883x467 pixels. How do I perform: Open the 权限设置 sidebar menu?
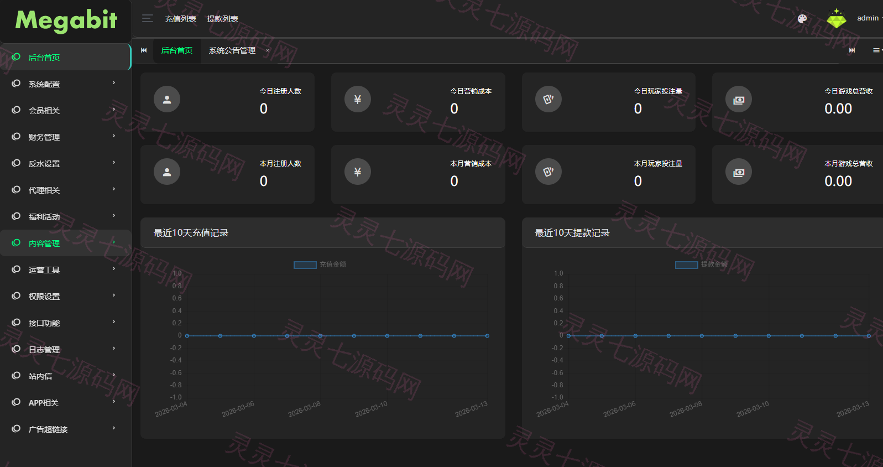pos(65,296)
